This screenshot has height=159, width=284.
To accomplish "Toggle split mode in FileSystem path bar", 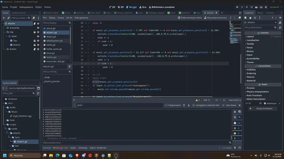I will [38, 88].
